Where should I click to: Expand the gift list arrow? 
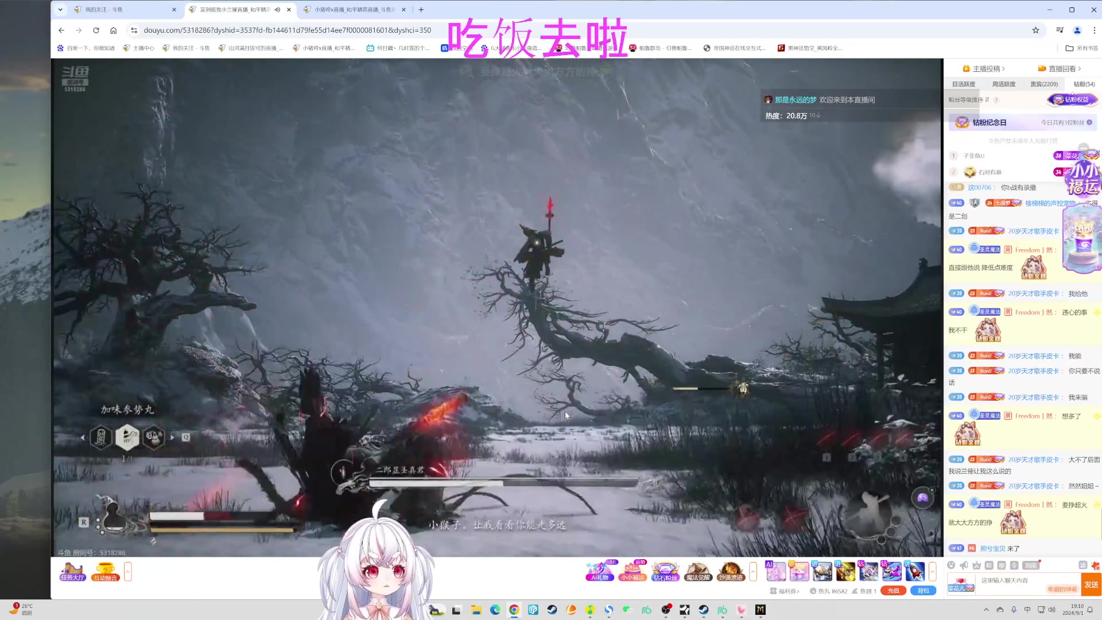tap(933, 572)
